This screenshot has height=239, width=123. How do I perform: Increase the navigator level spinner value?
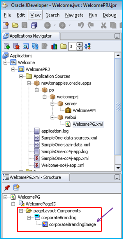(x=80, y=45)
